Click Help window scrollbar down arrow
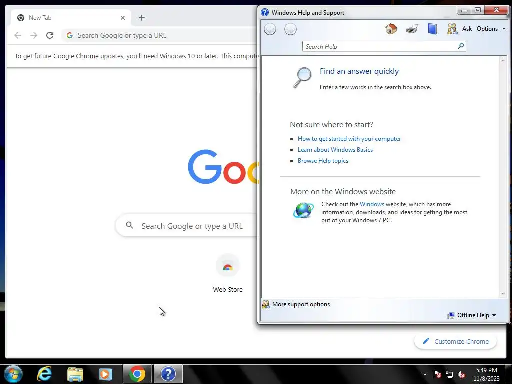This screenshot has width=512, height=384. (503, 294)
